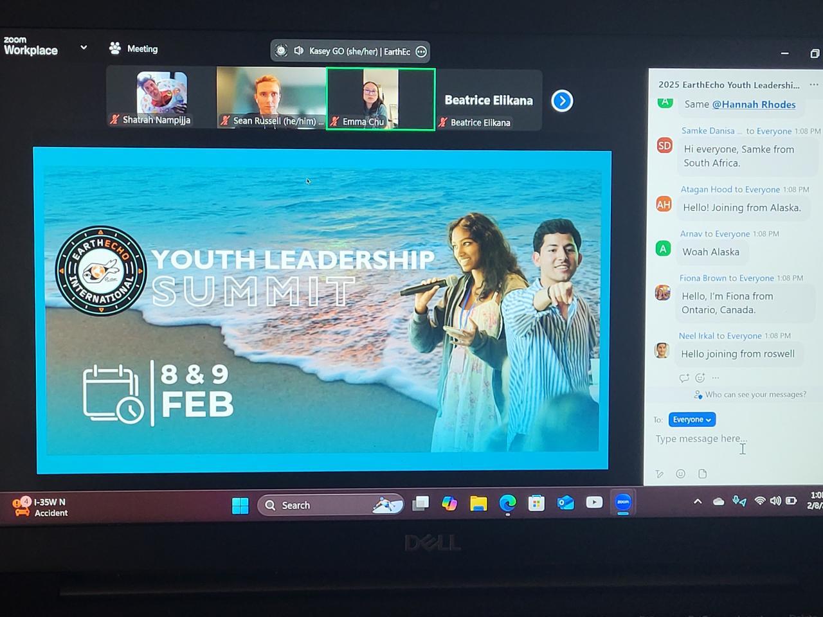Open the @Hannah Rhodes mention link
Viewport: 823px width, 617px height.
[754, 104]
